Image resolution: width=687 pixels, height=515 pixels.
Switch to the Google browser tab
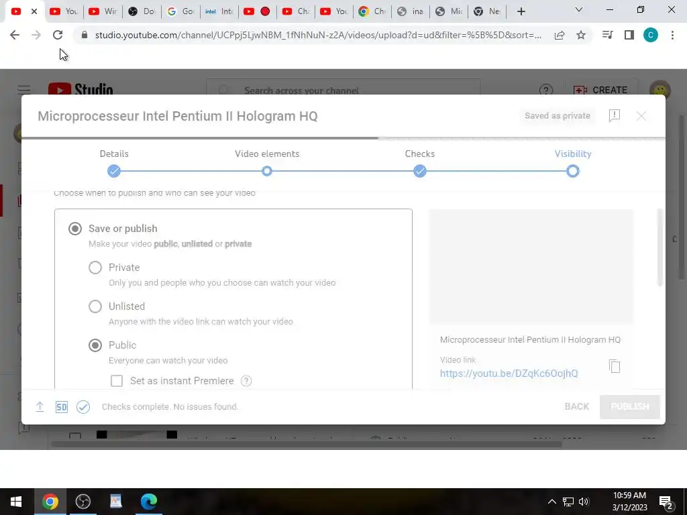point(180,11)
